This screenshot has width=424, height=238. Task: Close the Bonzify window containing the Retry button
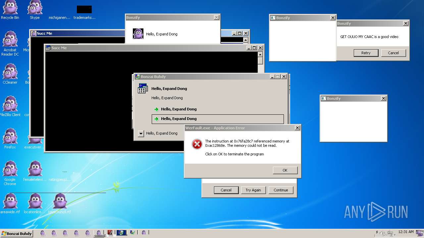(406, 23)
